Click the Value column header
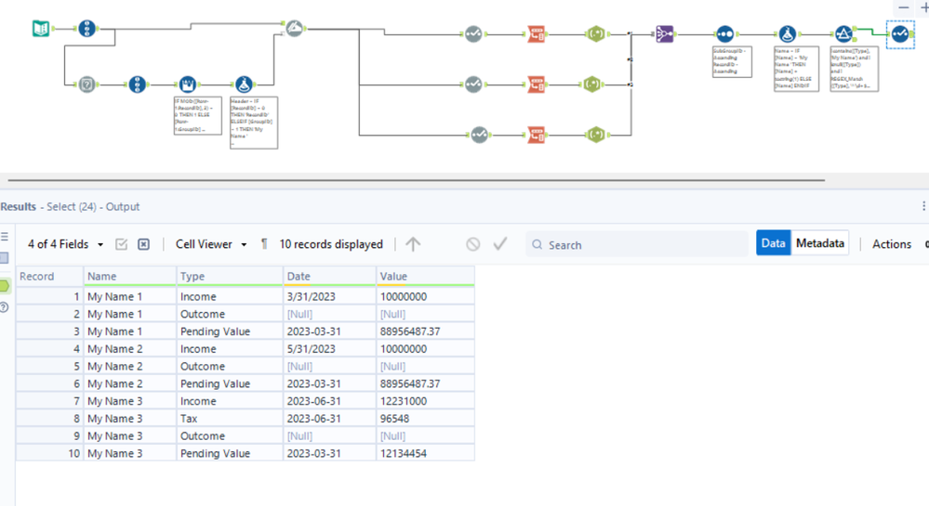929x506 pixels. pyautogui.click(x=425, y=276)
